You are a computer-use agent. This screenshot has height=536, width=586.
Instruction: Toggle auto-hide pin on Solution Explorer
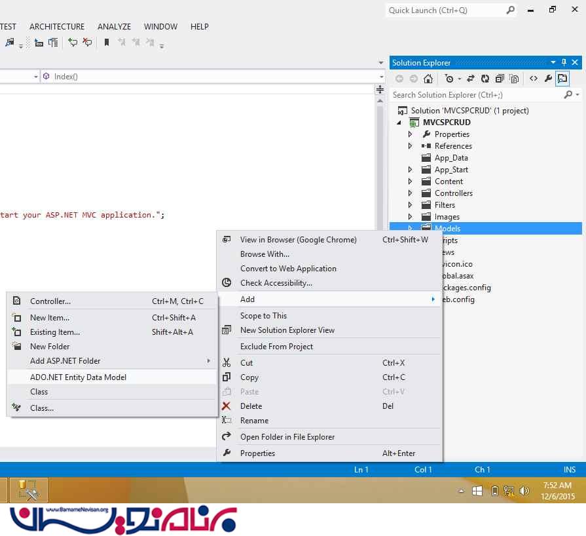[564, 63]
